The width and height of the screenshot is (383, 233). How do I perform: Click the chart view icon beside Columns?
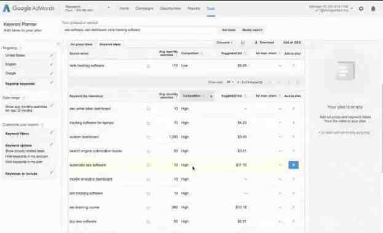[x=243, y=42]
